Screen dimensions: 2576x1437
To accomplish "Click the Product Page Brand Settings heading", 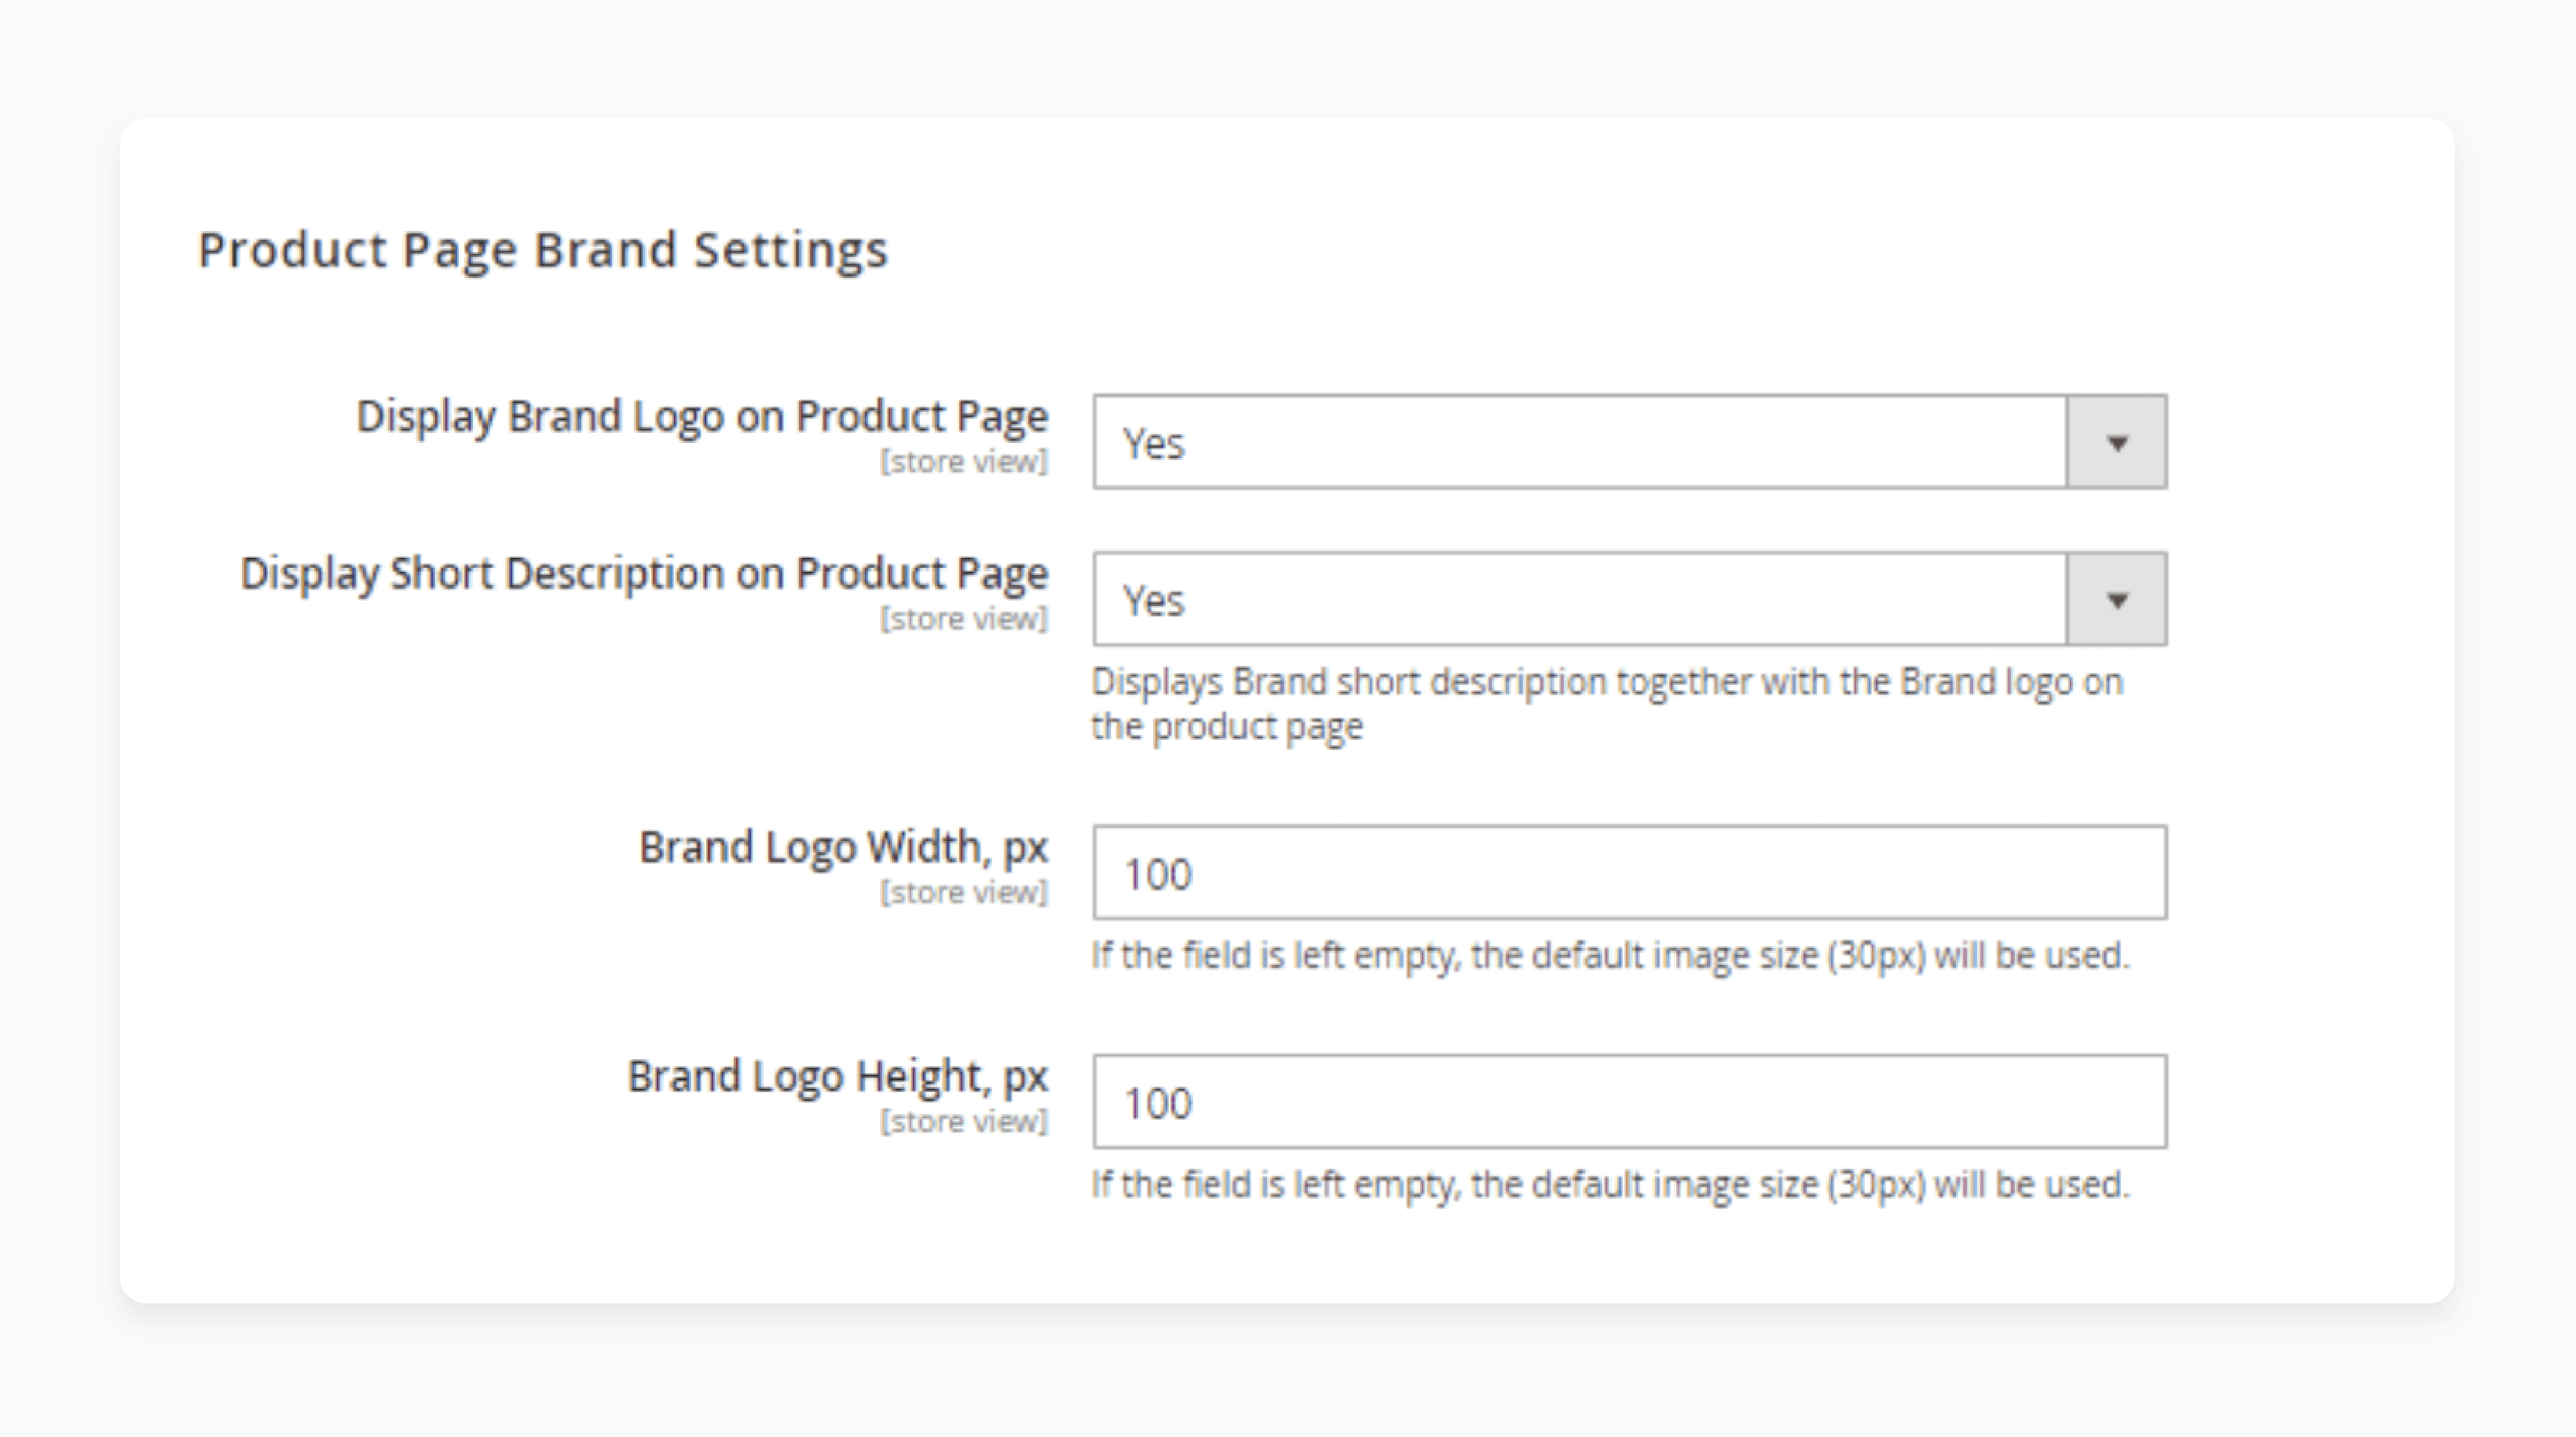I will pos(542,250).
